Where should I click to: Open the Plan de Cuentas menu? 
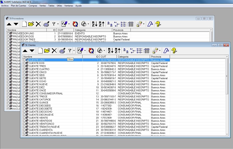point(18,6)
